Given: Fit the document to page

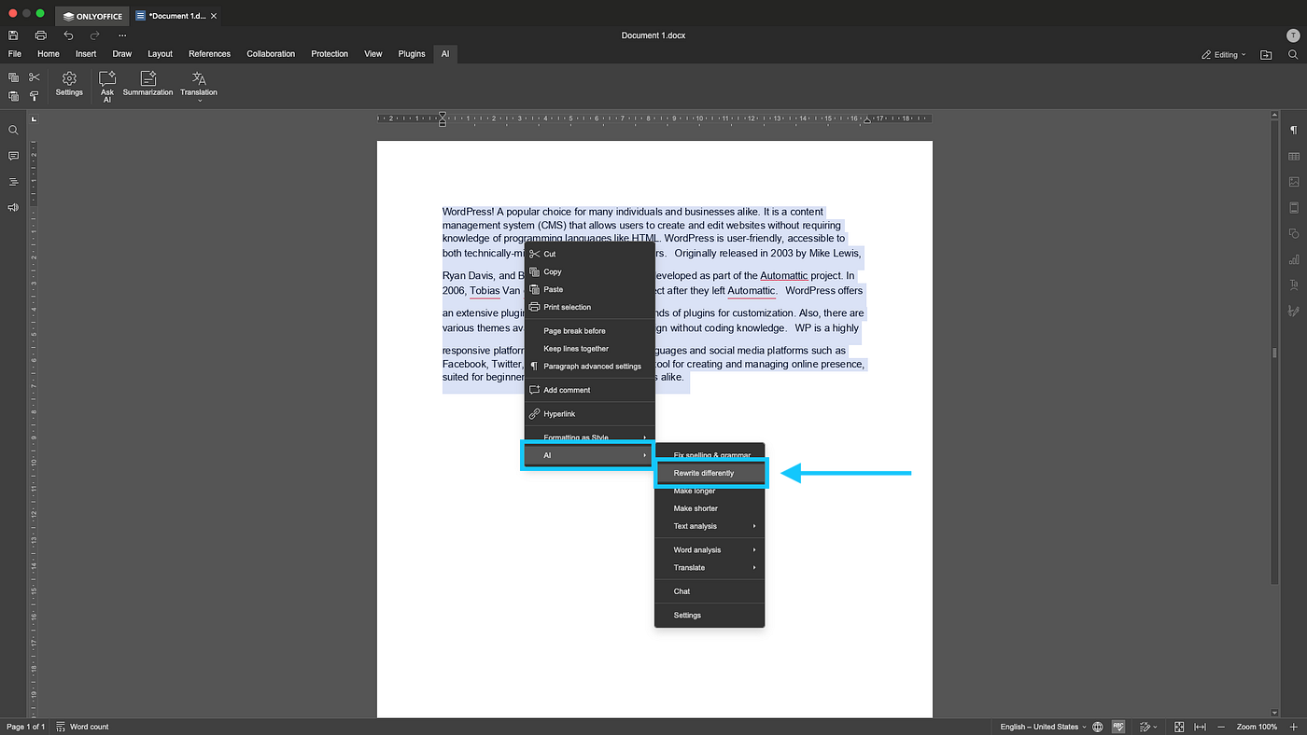Looking at the screenshot, I should coord(1179,727).
